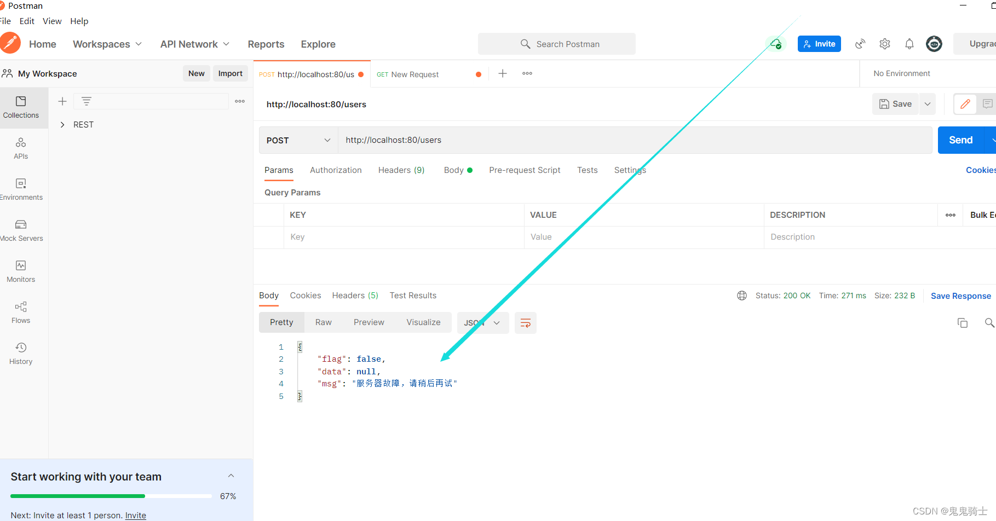Open the No Environment selector
Viewport: 996px width, 521px height.
(902, 73)
